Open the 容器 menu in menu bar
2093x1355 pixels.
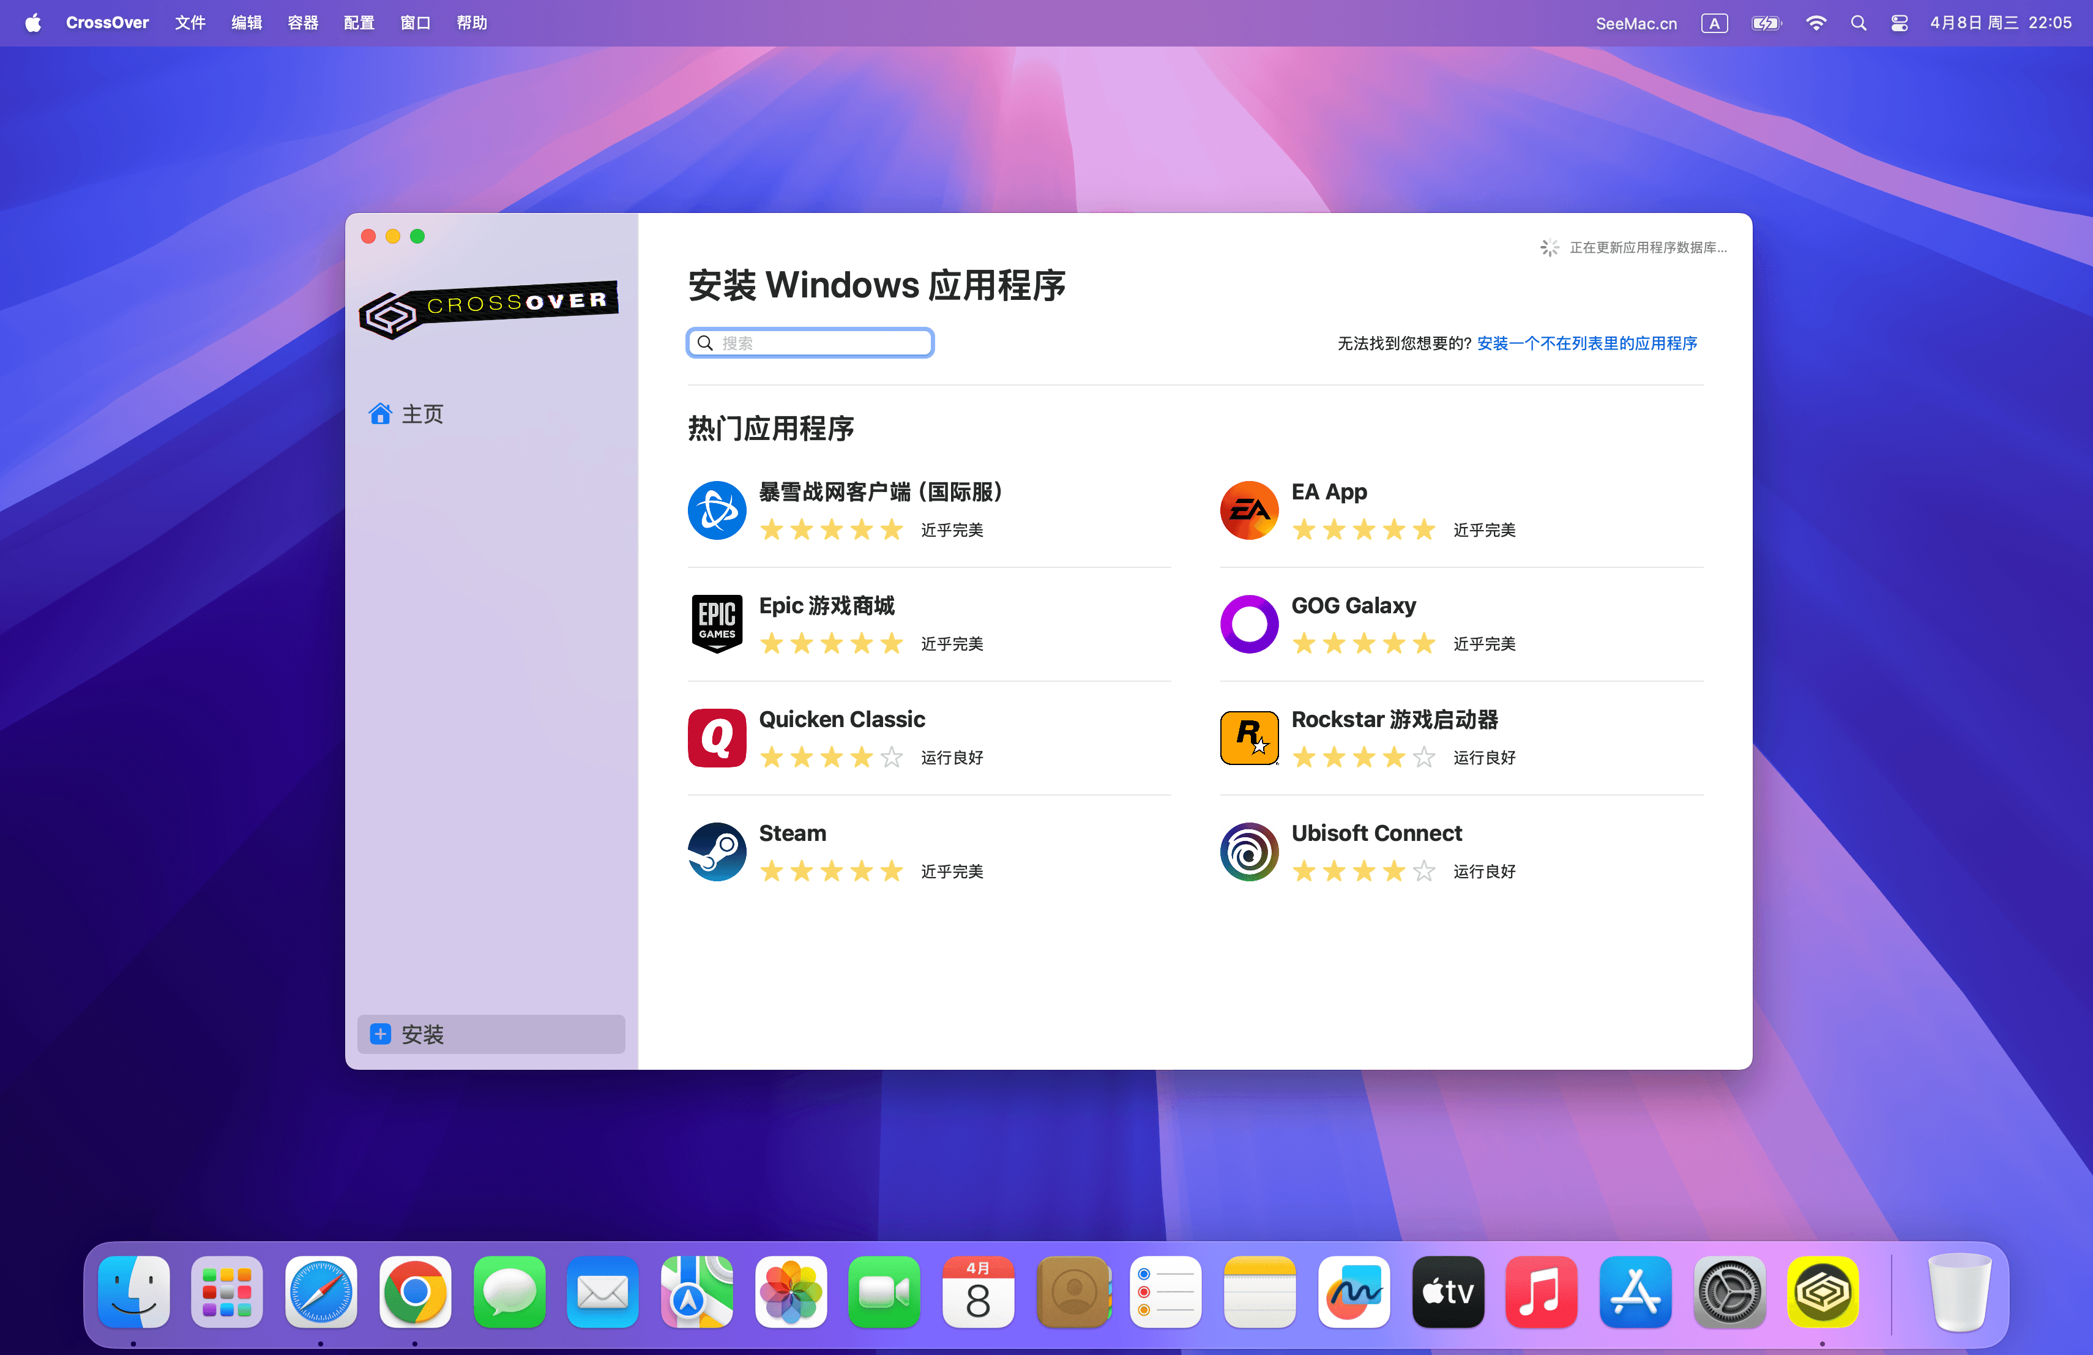pyautogui.click(x=302, y=23)
